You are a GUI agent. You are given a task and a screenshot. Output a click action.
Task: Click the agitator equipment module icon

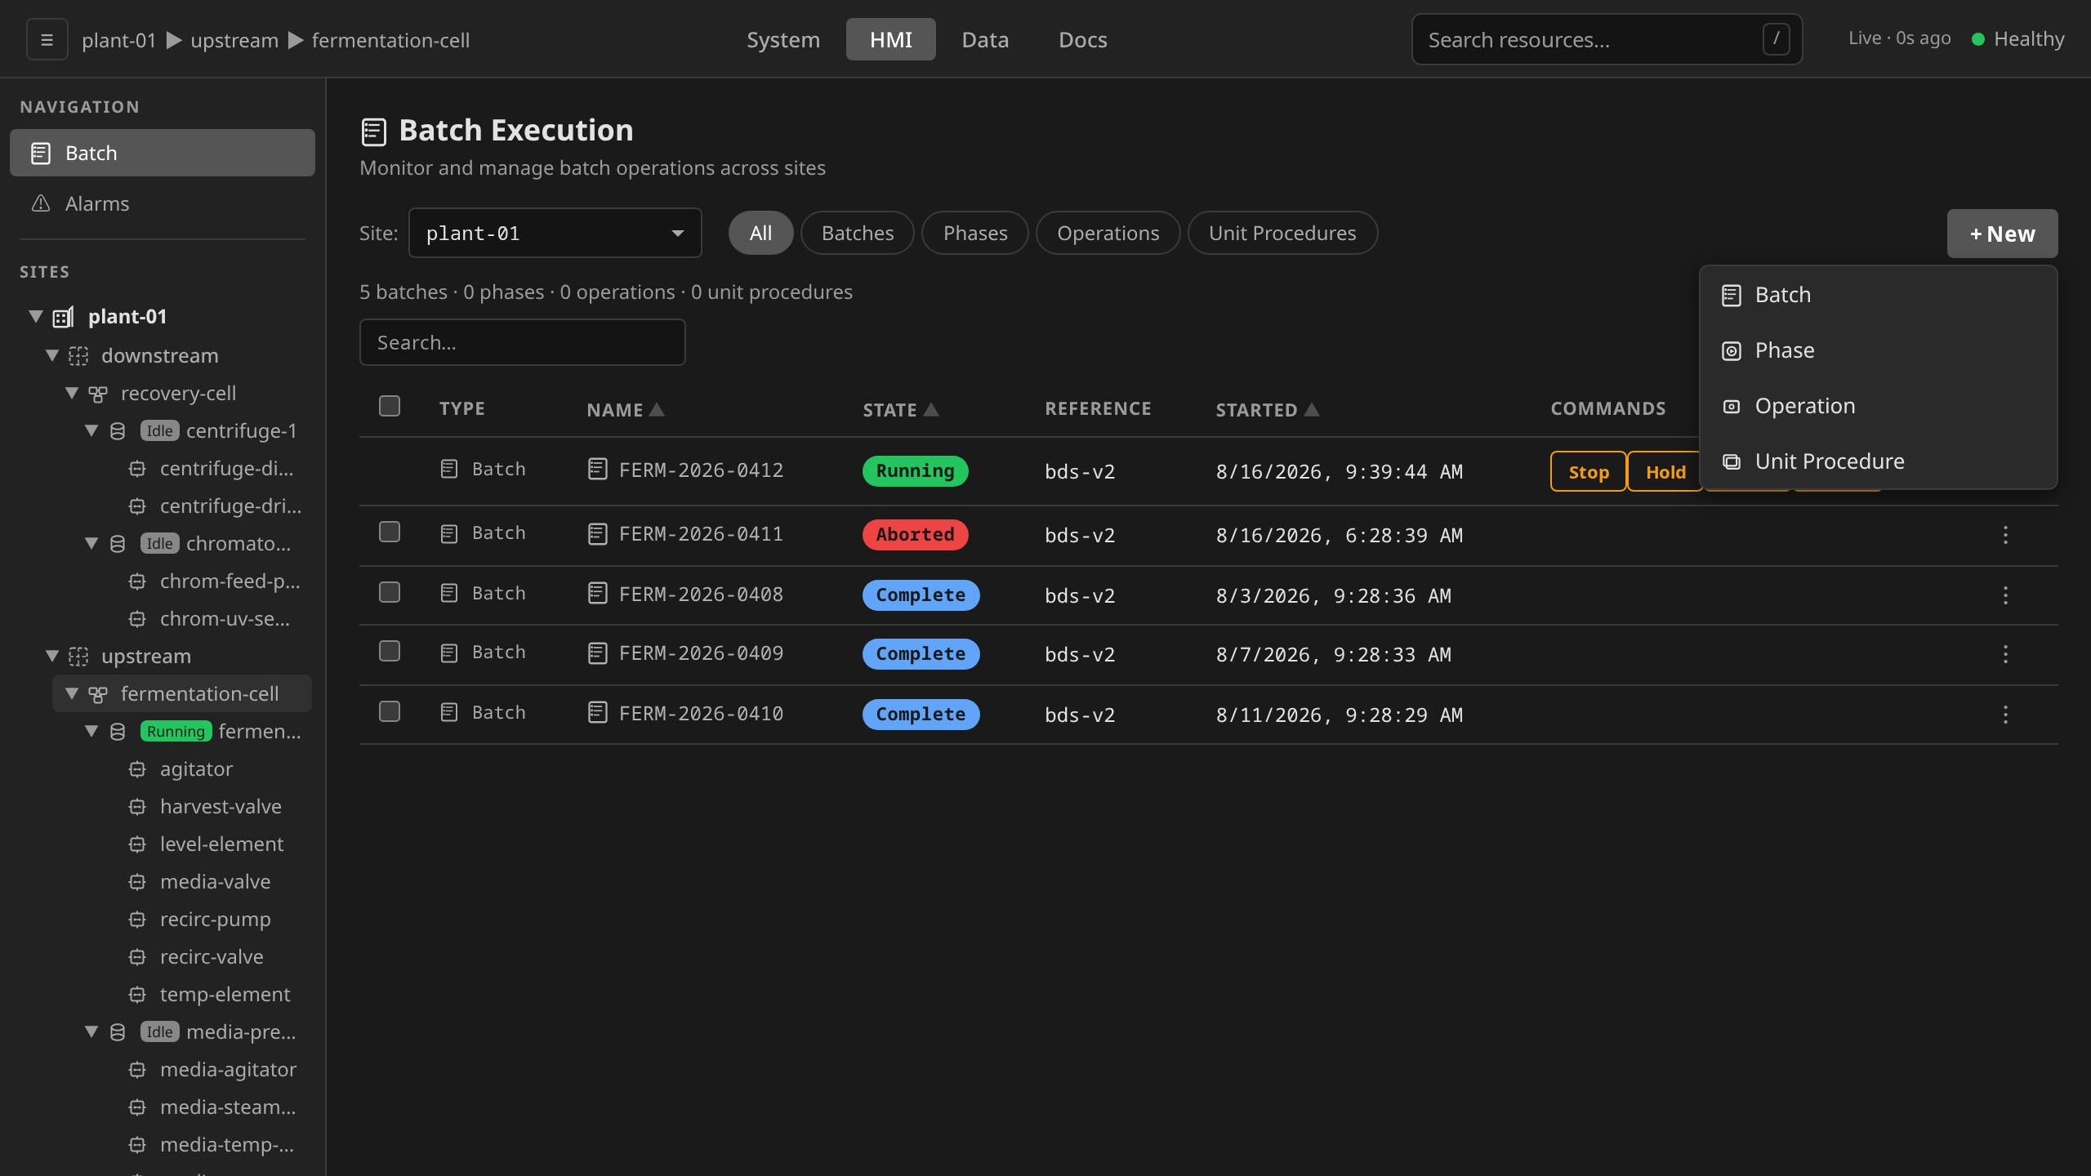pyautogui.click(x=137, y=769)
